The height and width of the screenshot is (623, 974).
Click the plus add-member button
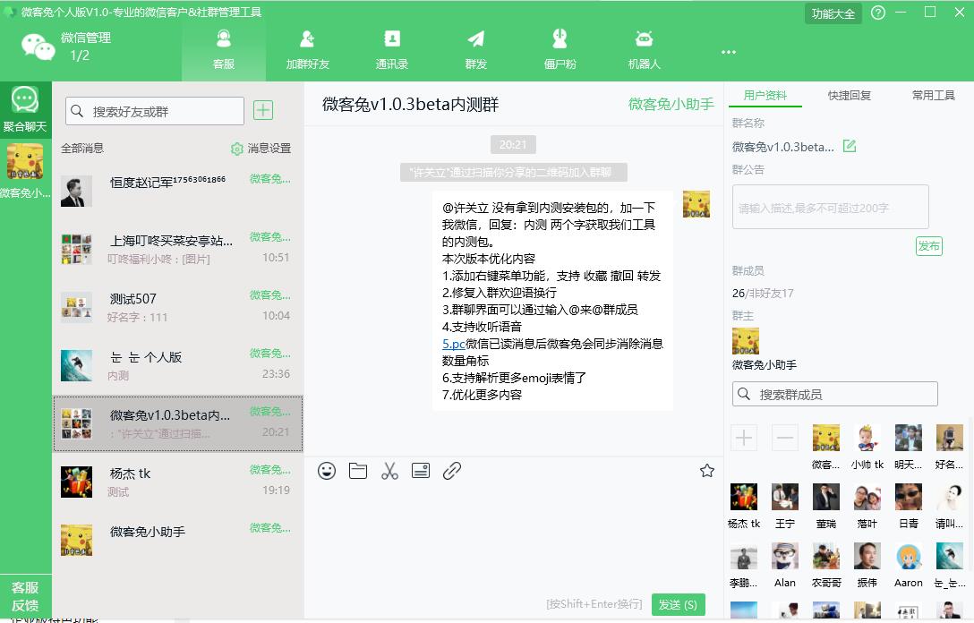pos(744,438)
